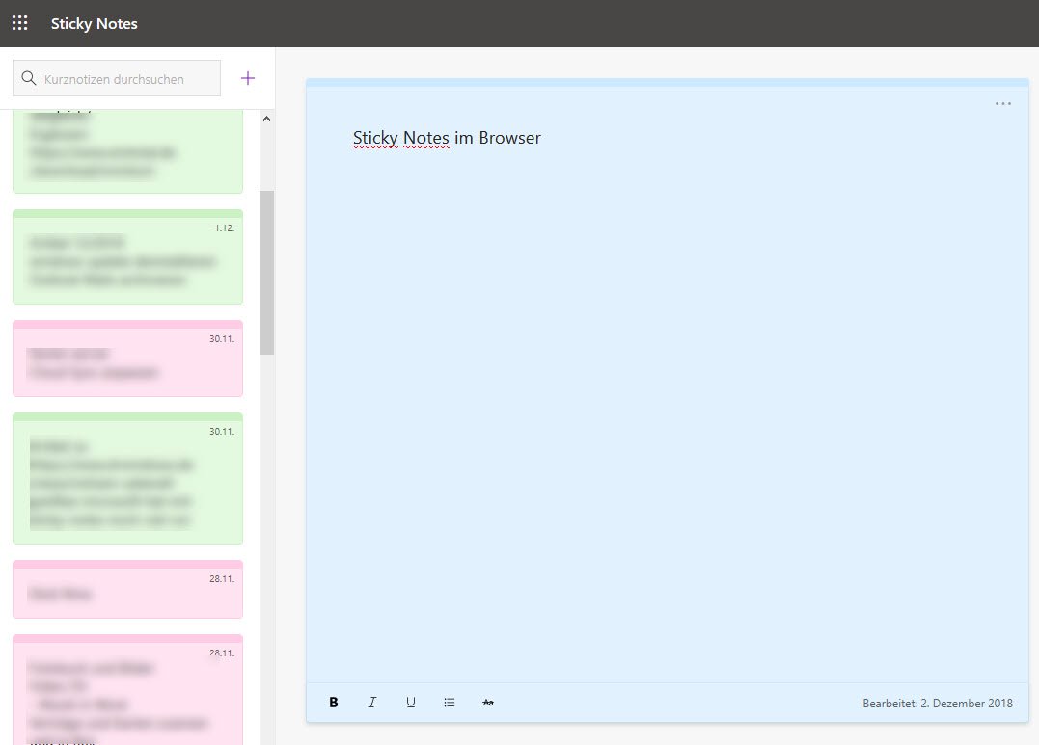1039x745 pixels.
Task: Open the pink note dated 30.11.
Action: point(128,359)
